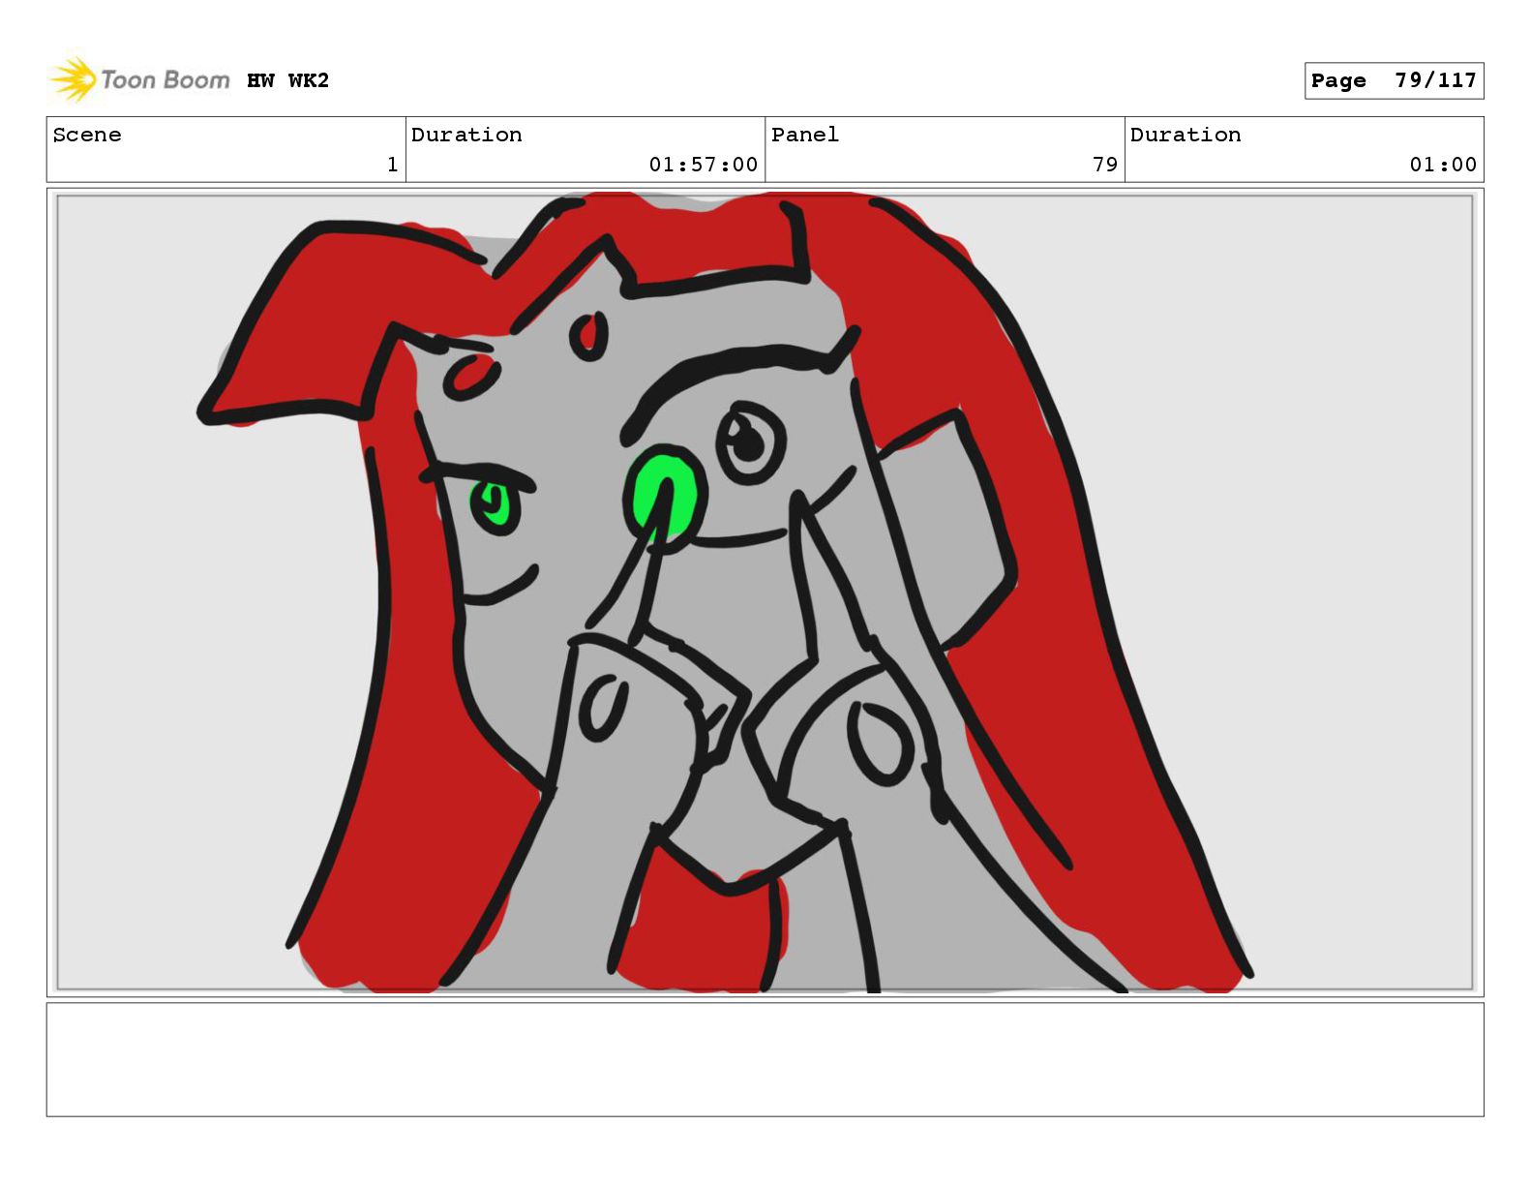Click the storyboard panel drawing thumbnail
Viewport: 1531px width, 1186px height.
[x=765, y=593]
